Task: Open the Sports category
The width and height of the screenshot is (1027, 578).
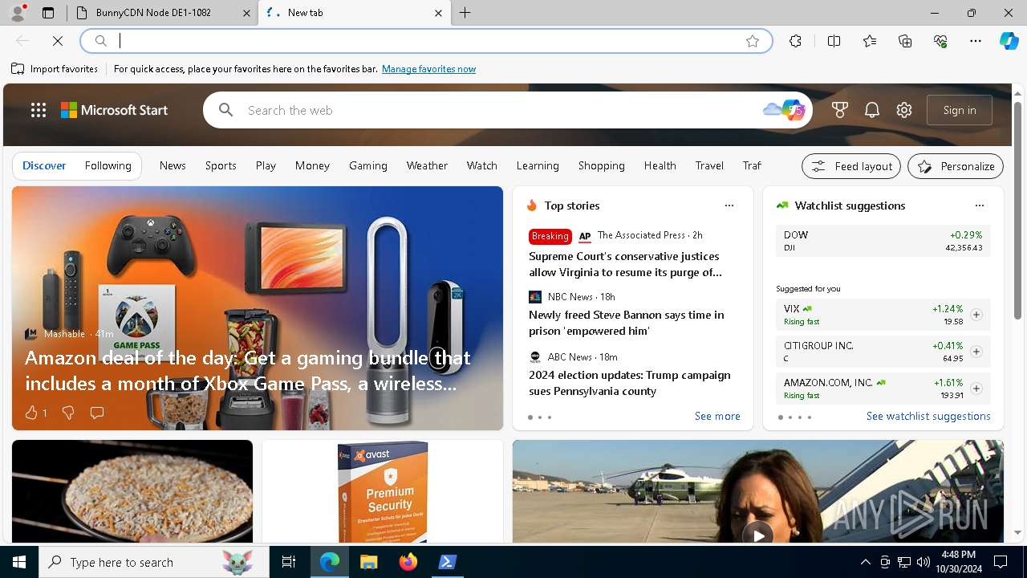Action: pyautogui.click(x=221, y=165)
